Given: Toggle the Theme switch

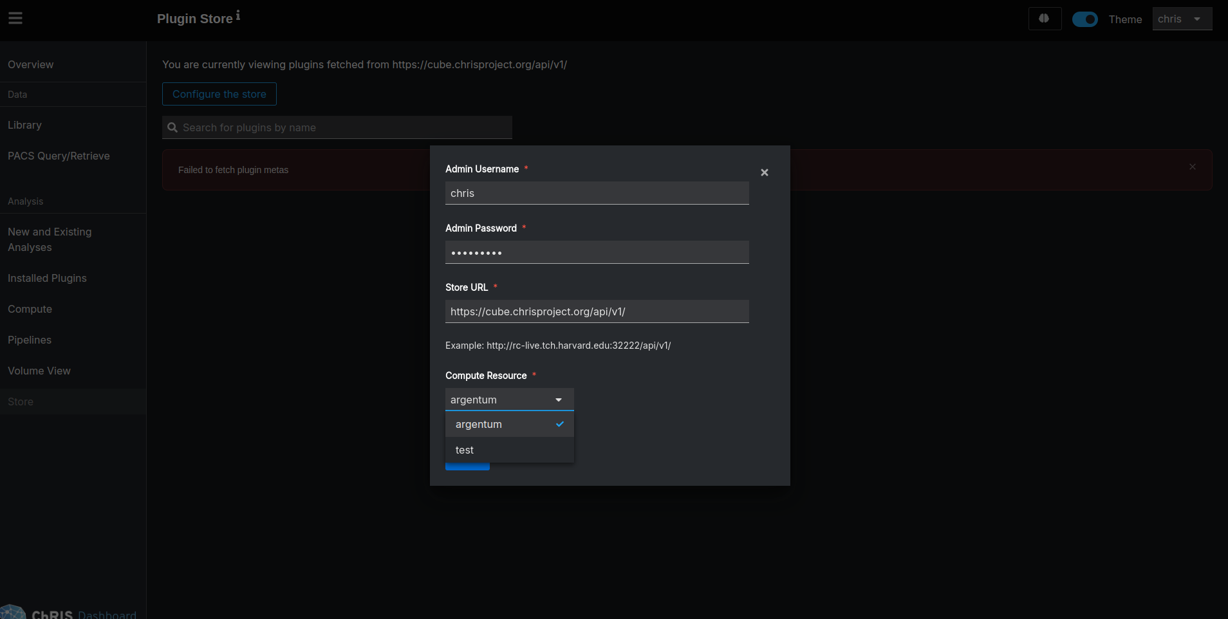Looking at the screenshot, I should pyautogui.click(x=1085, y=19).
